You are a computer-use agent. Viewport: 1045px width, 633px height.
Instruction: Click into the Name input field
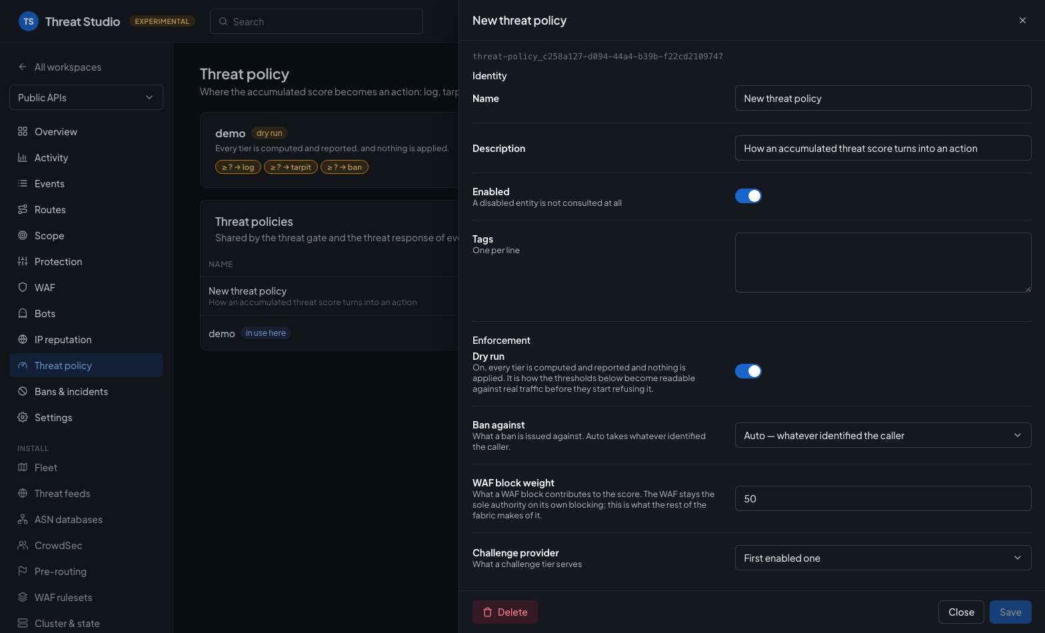click(x=883, y=98)
